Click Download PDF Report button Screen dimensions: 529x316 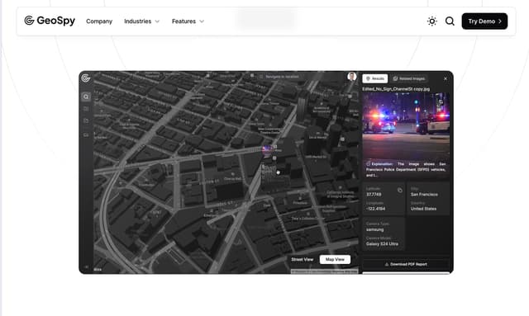tap(406, 264)
